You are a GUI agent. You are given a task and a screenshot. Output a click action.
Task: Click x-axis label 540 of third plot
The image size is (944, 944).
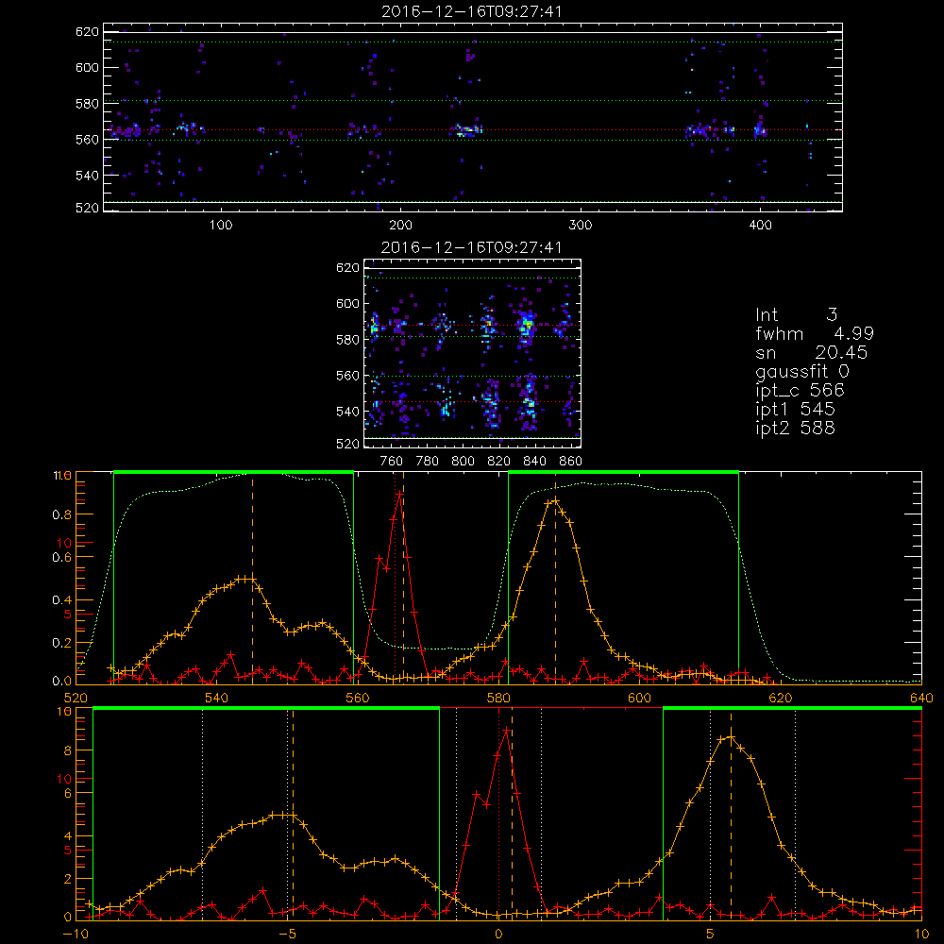point(216,698)
